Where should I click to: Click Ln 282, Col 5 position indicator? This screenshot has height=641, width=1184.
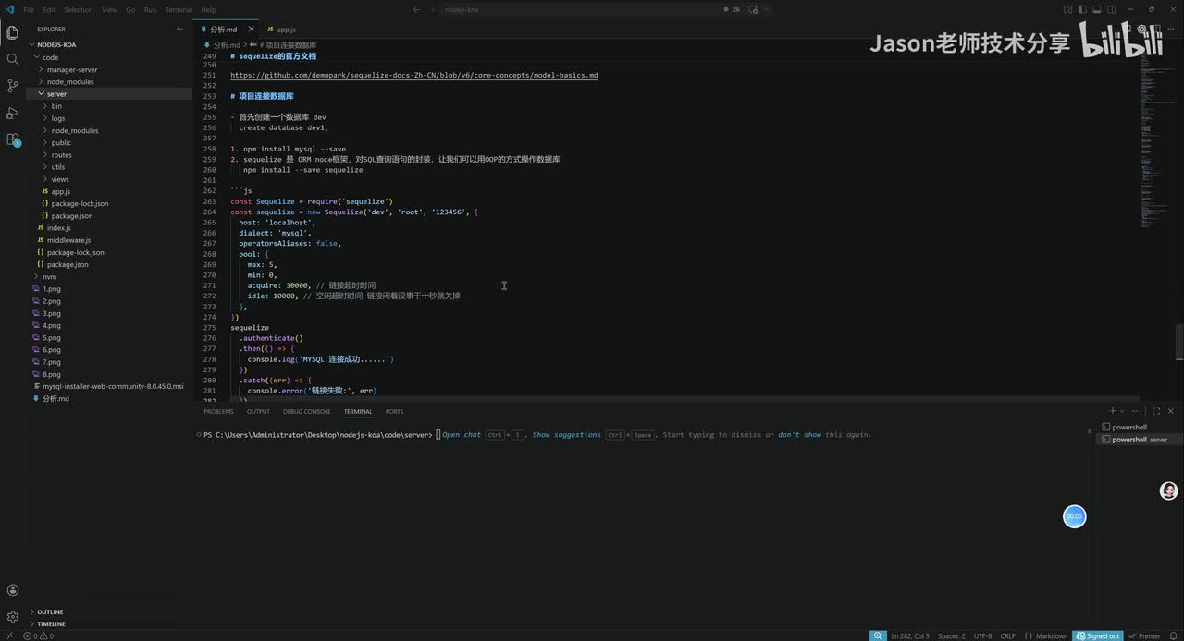coord(910,635)
